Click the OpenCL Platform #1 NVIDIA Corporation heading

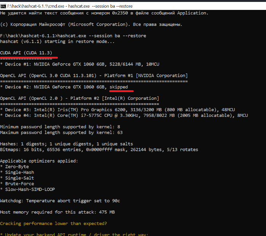pos(94,76)
